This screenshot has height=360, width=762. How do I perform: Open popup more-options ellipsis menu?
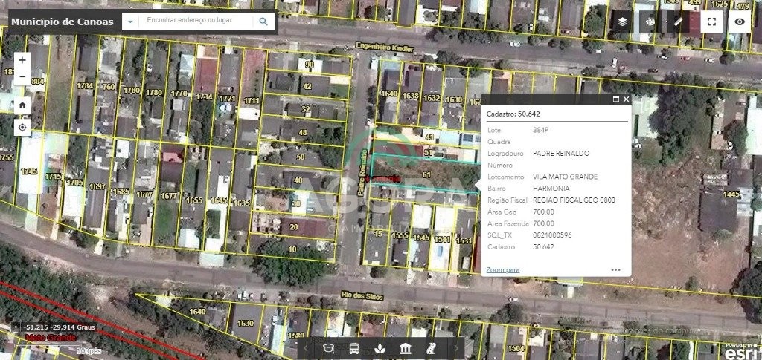615,270
